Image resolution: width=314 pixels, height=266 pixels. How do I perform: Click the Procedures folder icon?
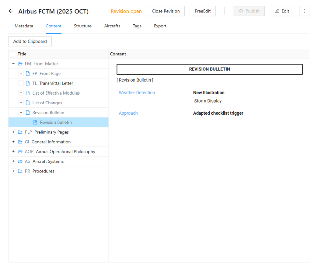pos(20,171)
